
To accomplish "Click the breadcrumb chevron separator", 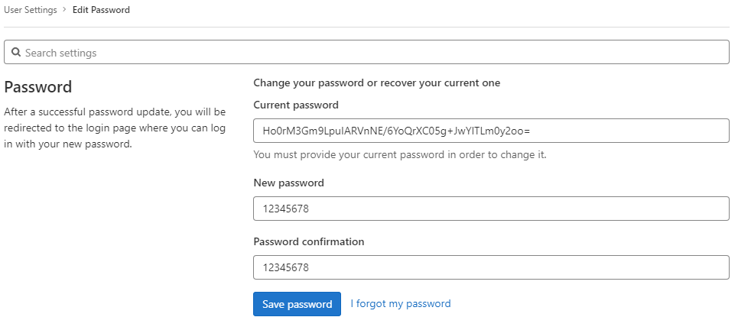I will [x=64, y=10].
